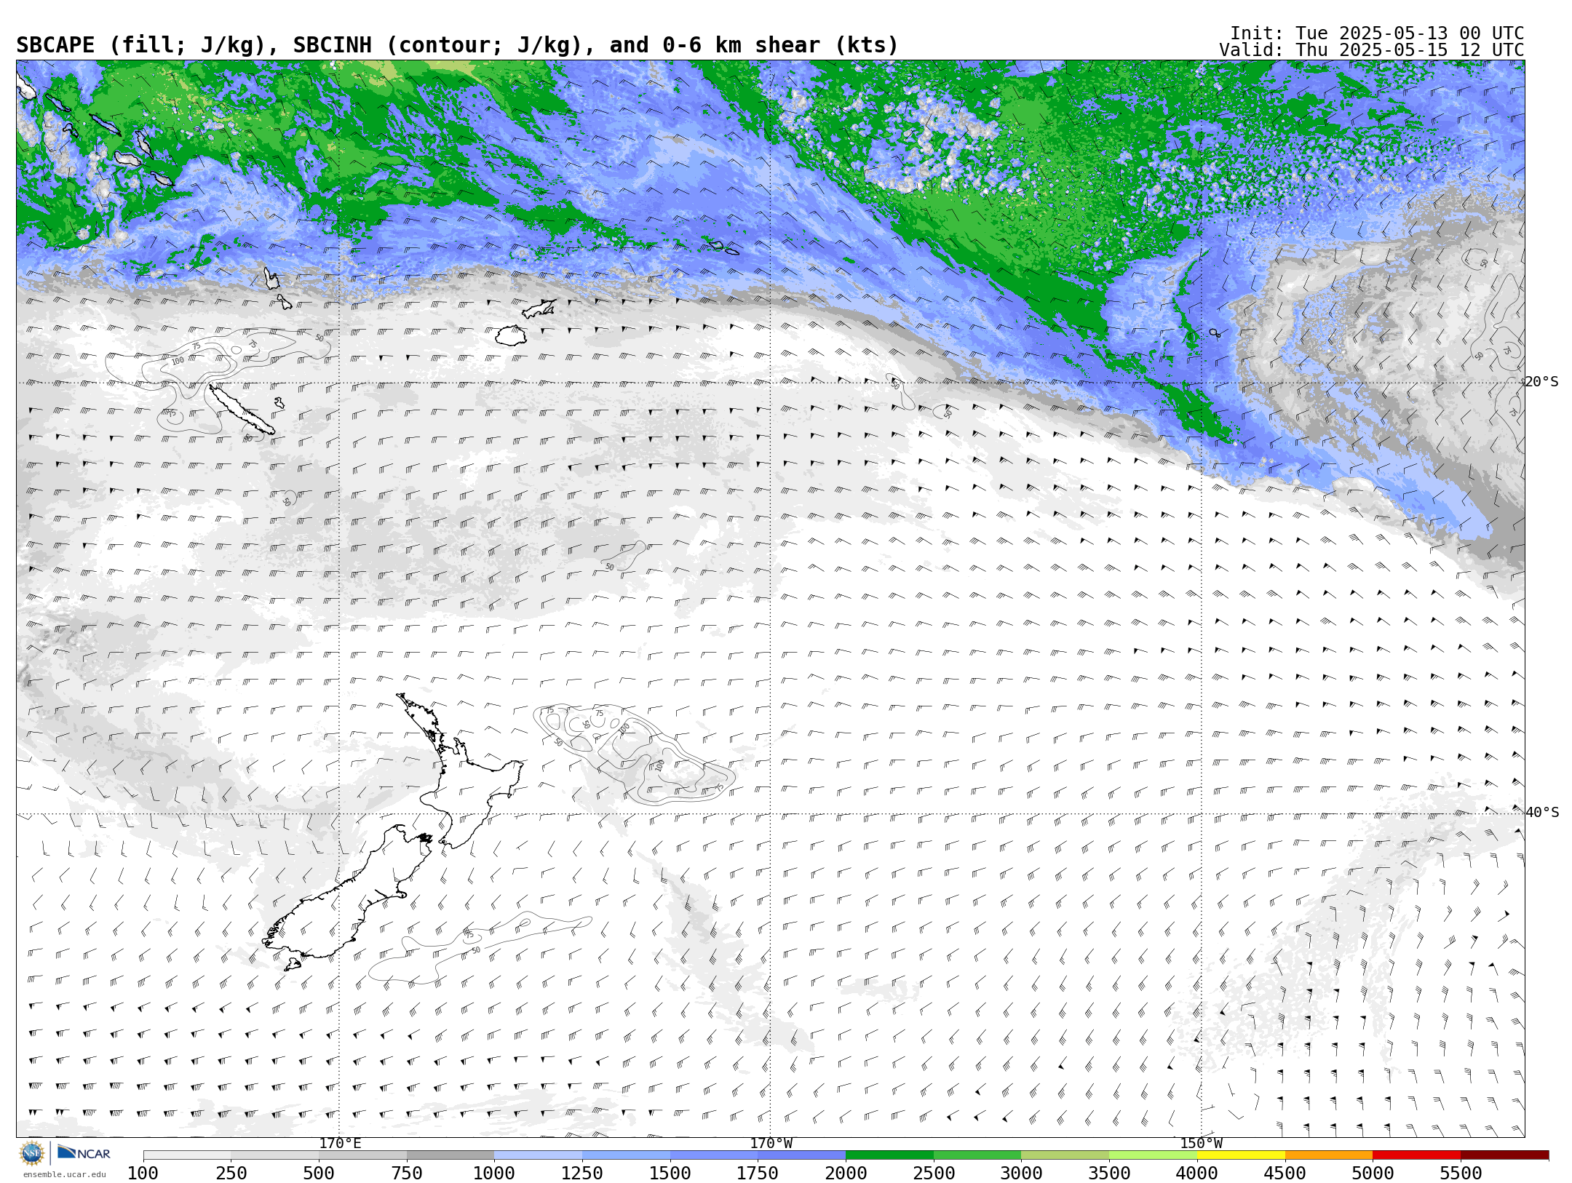Image resolution: width=1572 pixels, height=1183 pixels.
Task: Click the colorbar label 5500
Action: (x=1461, y=1173)
